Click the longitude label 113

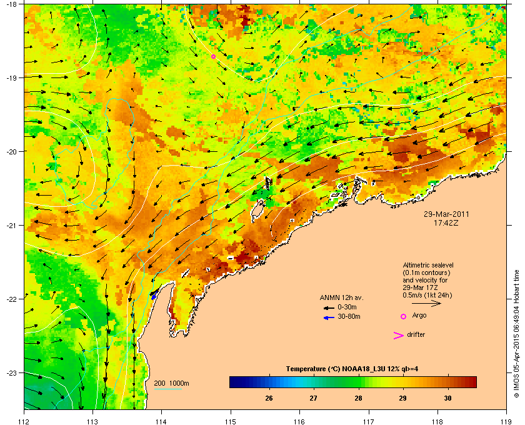click(x=92, y=422)
